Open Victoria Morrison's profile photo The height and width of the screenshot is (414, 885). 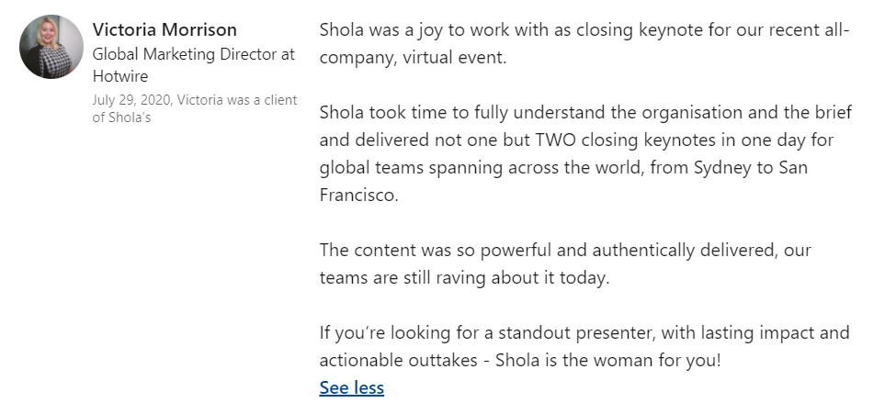(51, 47)
